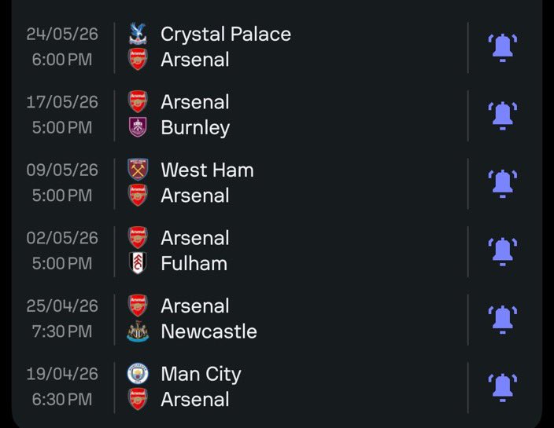
Task: Open the 02/05/26 5:00 PM fixture
Action: tap(61, 251)
